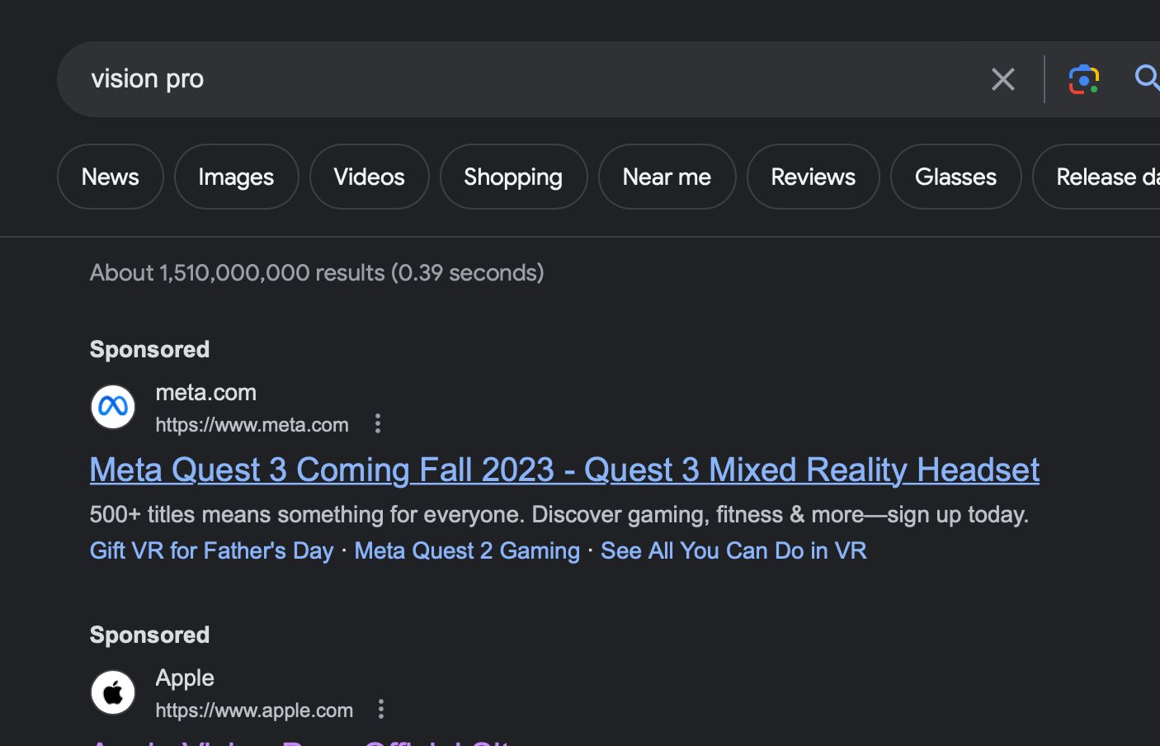Open Google Lens image search

point(1083,79)
